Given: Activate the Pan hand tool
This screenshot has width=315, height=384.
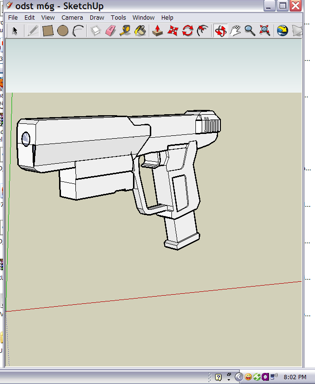Looking at the screenshot, I should 235,31.
